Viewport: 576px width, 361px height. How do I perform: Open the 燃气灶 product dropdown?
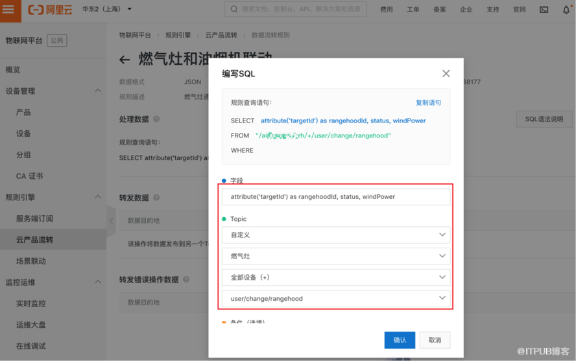pos(336,256)
